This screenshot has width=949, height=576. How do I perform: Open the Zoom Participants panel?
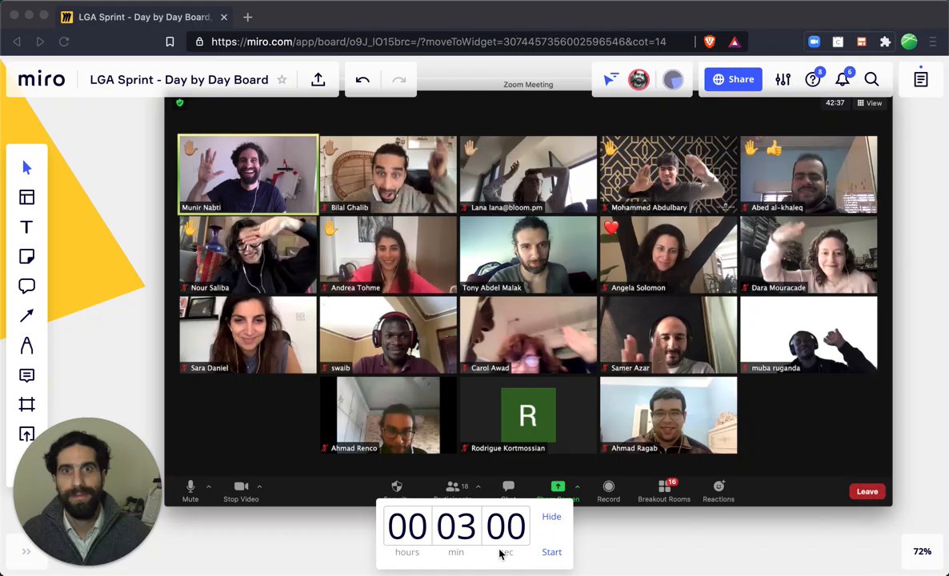(452, 488)
